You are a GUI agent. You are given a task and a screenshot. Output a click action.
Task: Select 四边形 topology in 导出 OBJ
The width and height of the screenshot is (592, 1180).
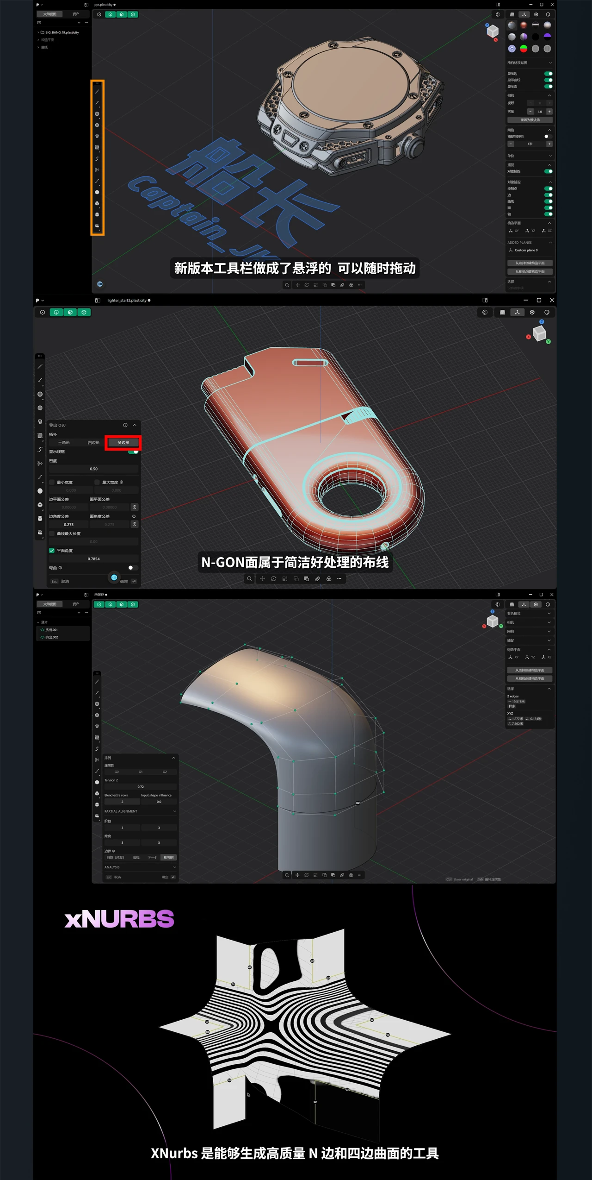click(93, 443)
